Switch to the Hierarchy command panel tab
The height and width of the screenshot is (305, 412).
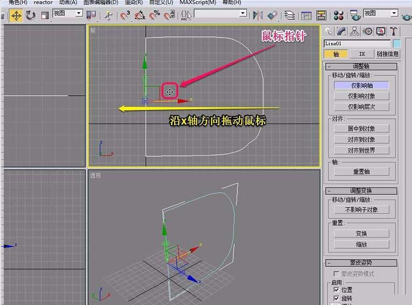(355, 32)
